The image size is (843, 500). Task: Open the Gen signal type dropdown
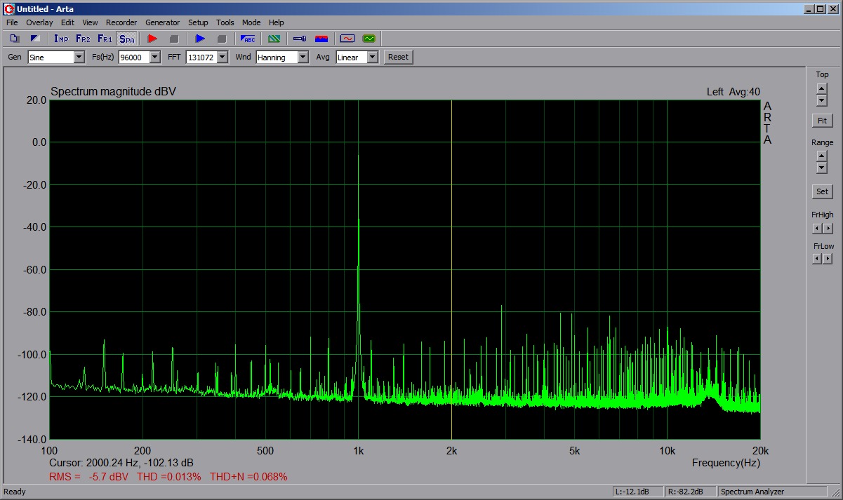[79, 58]
